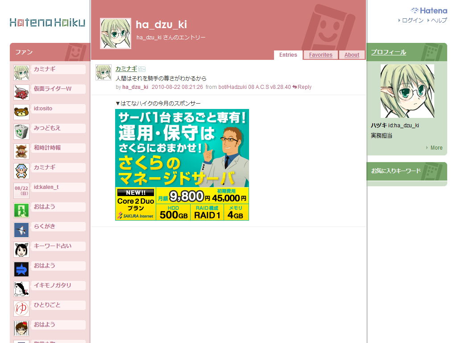Image resolution: width=457 pixels, height=343 pixels.
Task: Click the large profile picture of ハヅキ
Action: click(x=407, y=91)
